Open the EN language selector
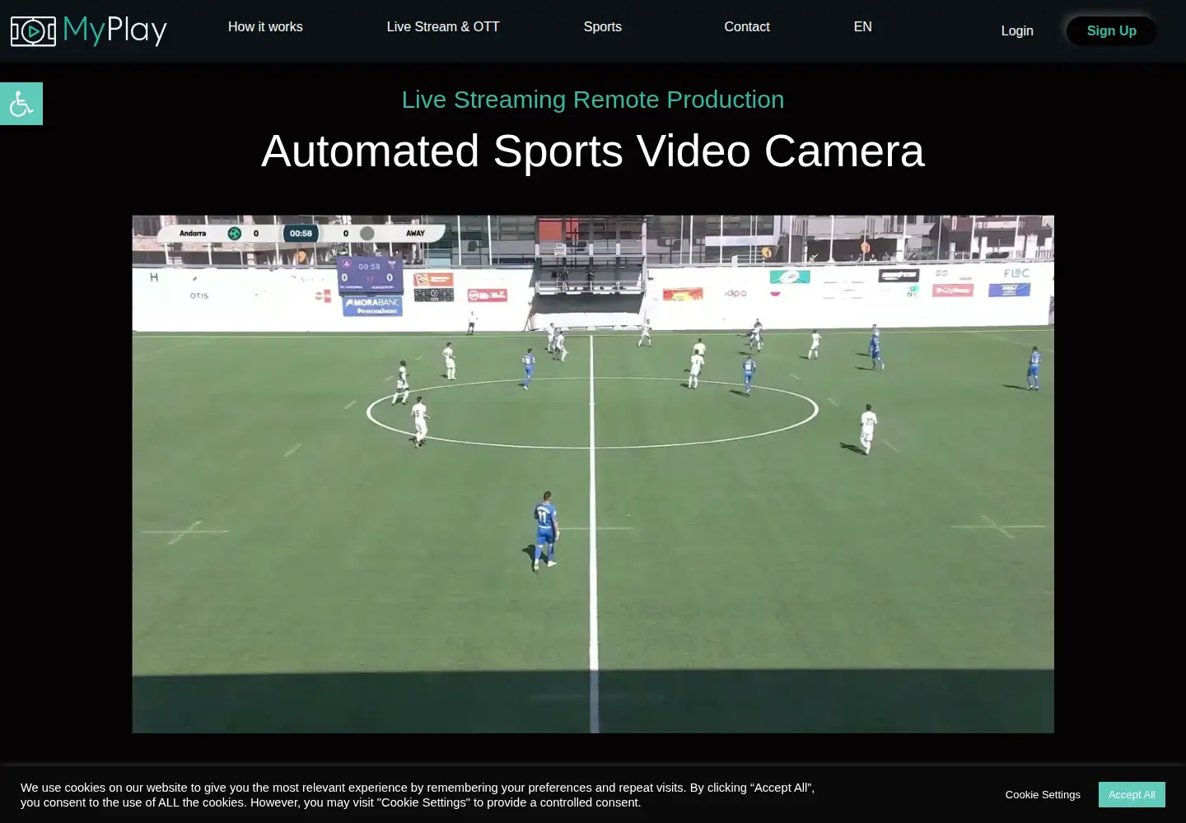The width and height of the screenshot is (1186, 823). pos(863,27)
